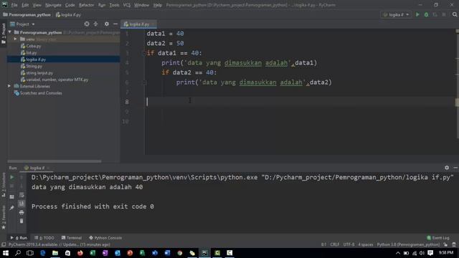This screenshot has height=258, width=459.
Task: Click Pemrograman_python breadcrumb in navigation bar
Action: click(27, 14)
